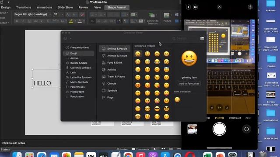Toggle the camera night mode icon

click(196, 7)
